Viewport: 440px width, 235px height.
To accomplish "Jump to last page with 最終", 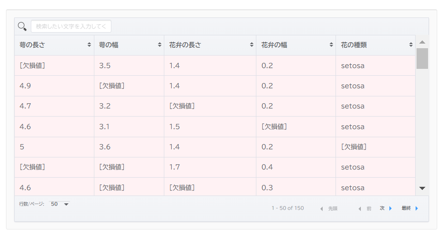I will coord(410,208).
